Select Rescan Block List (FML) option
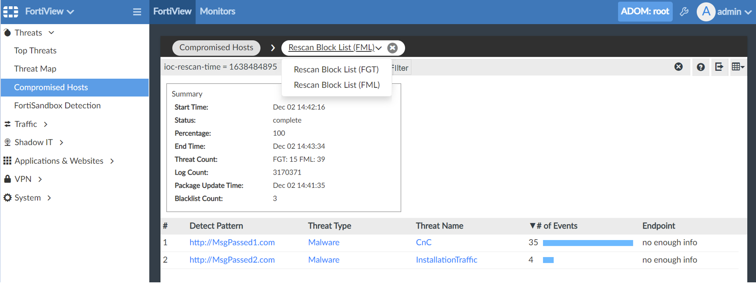The height and width of the screenshot is (284, 756). pos(336,85)
